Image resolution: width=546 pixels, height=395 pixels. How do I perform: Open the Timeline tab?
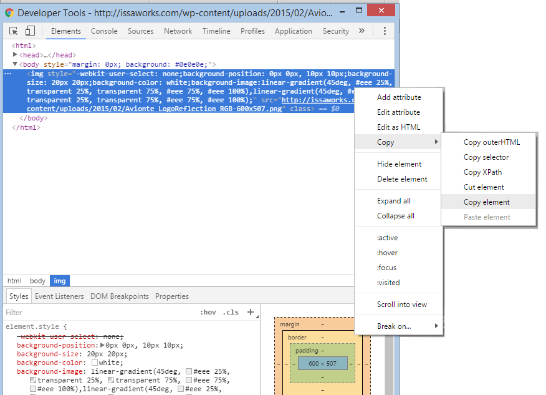click(x=216, y=31)
